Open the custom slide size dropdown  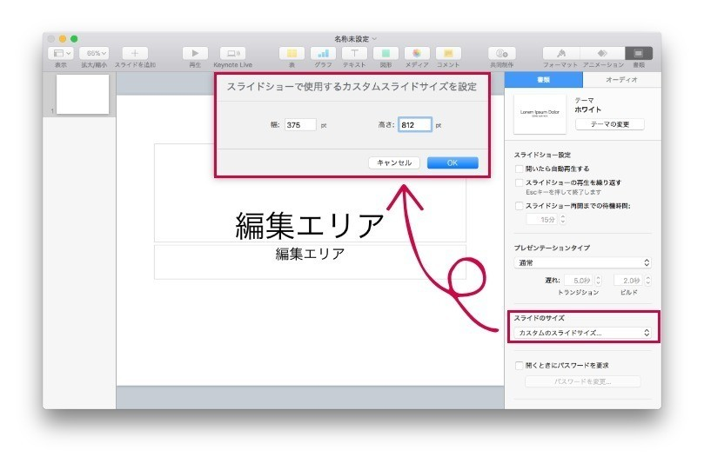click(x=583, y=333)
